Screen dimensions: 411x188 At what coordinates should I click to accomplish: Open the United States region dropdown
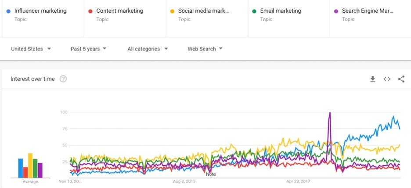pos(31,49)
